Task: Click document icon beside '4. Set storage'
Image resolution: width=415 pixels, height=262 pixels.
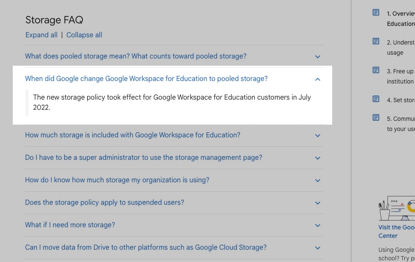Action: (x=376, y=99)
